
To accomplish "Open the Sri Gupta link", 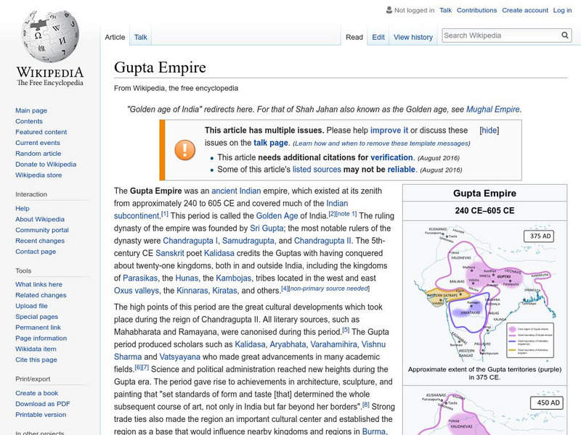I will (267, 228).
